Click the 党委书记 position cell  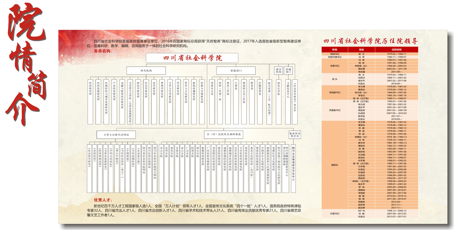coord(335,66)
